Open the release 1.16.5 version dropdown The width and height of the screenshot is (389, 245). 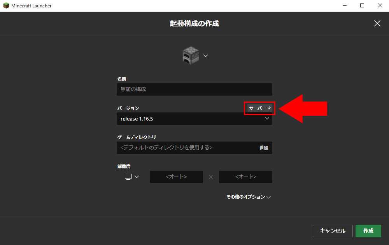click(194, 119)
